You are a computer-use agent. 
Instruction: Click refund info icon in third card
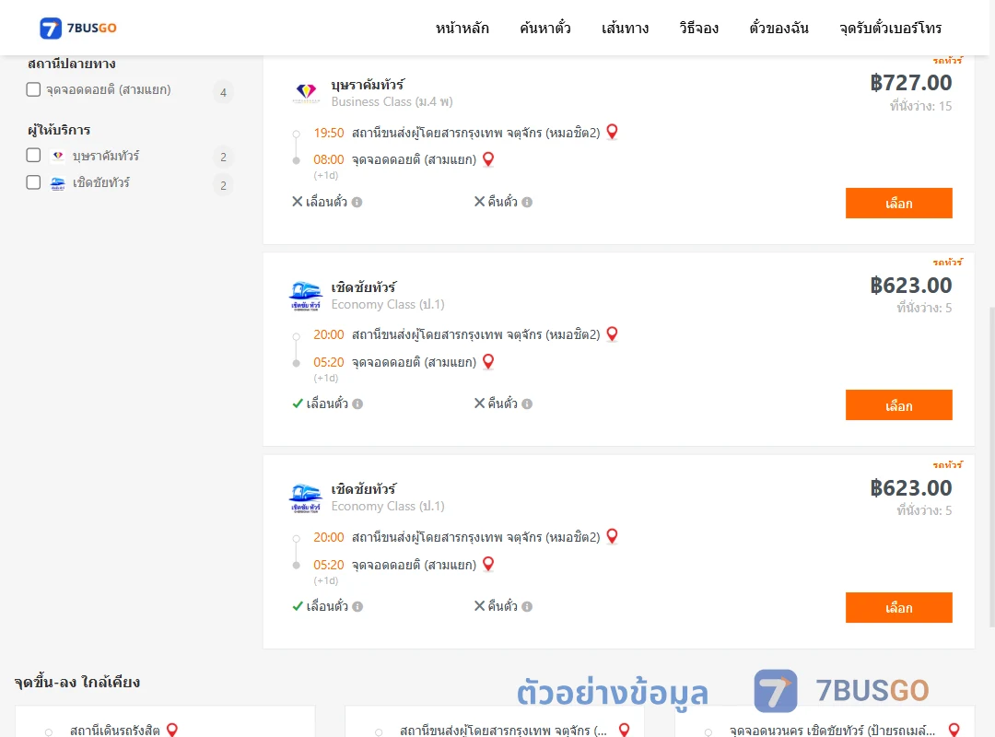tap(527, 606)
